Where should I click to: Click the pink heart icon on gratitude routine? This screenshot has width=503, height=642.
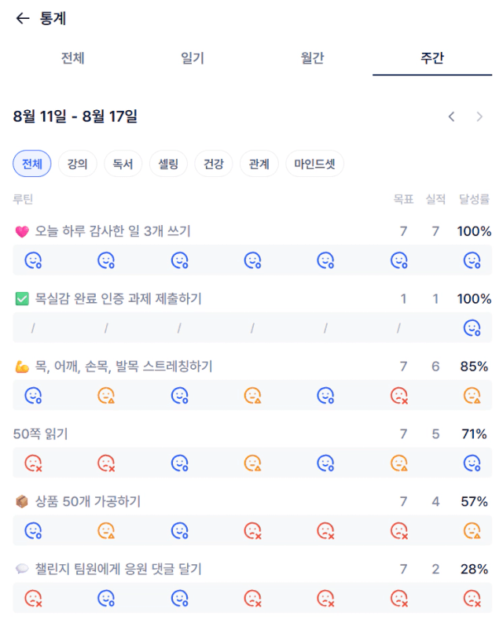tap(22, 232)
